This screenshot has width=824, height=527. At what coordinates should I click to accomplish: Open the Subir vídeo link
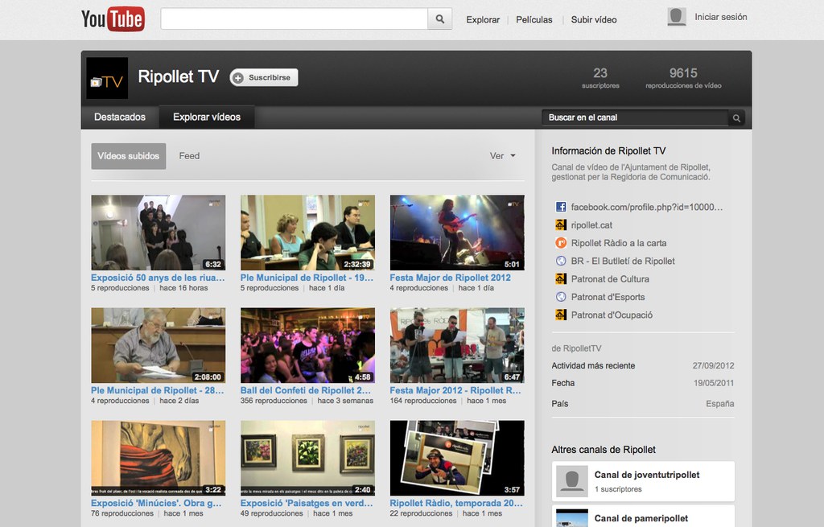[x=594, y=19]
